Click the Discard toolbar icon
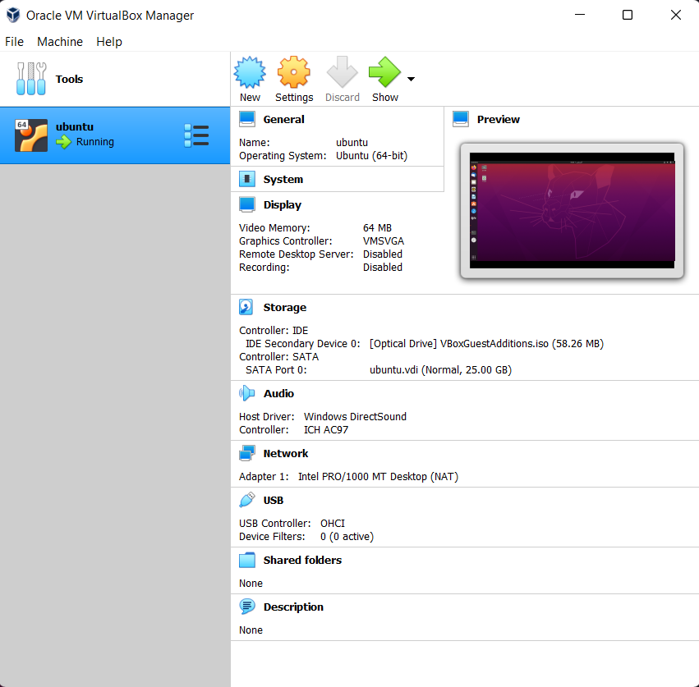Viewport: 699px width, 687px height. 342,72
